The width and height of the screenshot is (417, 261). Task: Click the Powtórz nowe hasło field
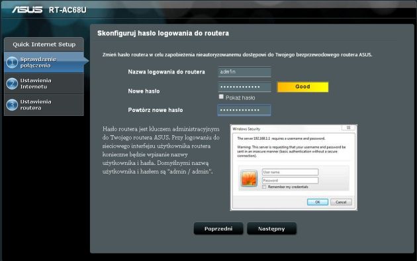244,110
